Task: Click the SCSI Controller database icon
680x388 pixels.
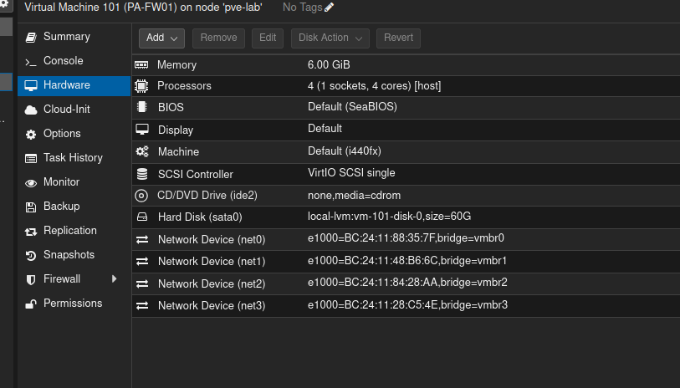Action: [x=142, y=174]
